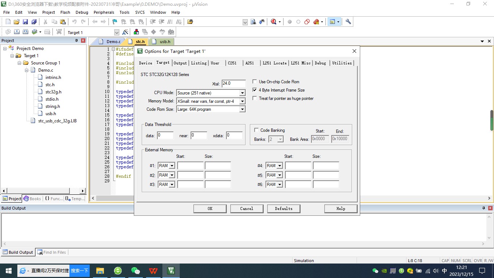Click the Cancel button
Screen dimensions: 494x278
pyautogui.click(x=247, y=208)
